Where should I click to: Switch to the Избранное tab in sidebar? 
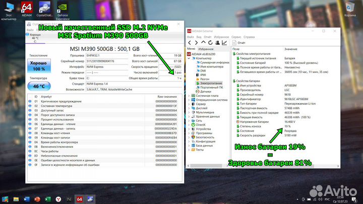206,49
